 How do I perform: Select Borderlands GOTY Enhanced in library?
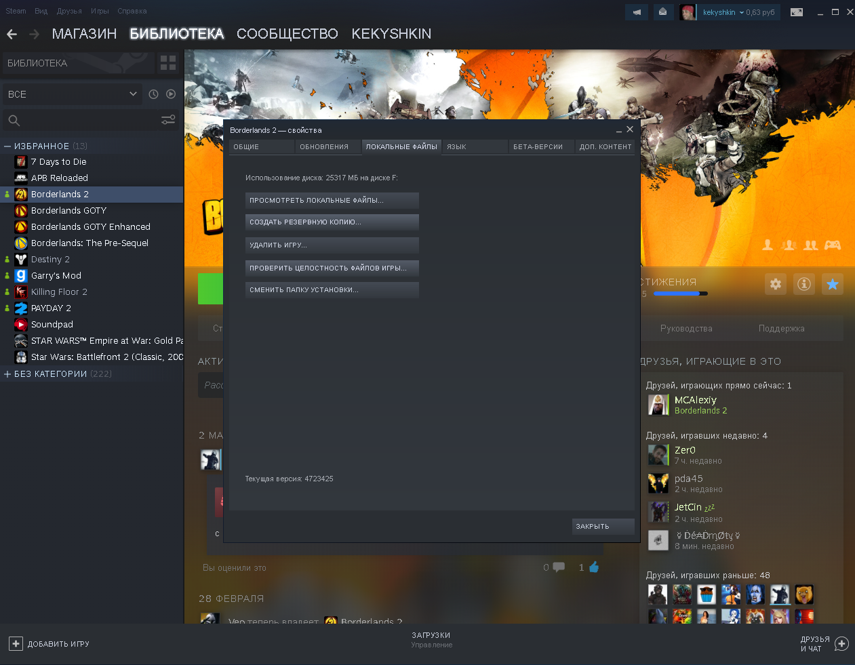[x=92, y=227]
